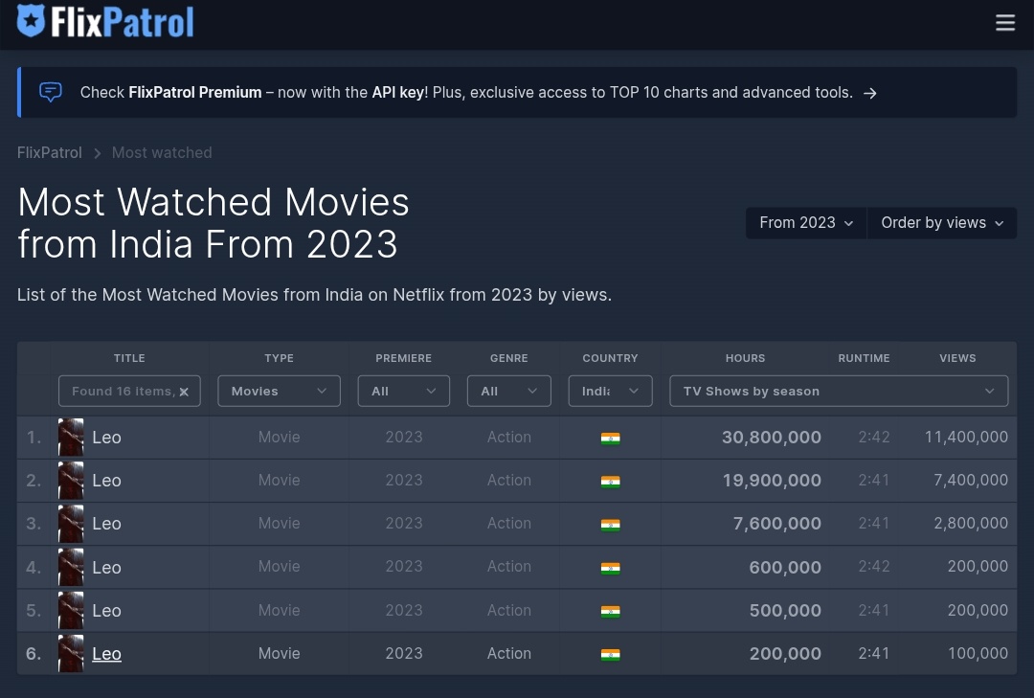Open Leo poster thumbnail in row 4
Viewport: 1034px width, 698px height.
(71, 568)
